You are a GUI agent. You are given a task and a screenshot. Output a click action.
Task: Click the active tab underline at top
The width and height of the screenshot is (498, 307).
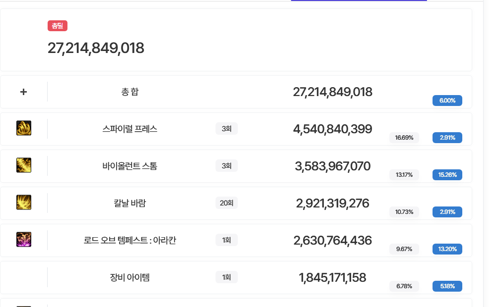click(x=359, y=0)
